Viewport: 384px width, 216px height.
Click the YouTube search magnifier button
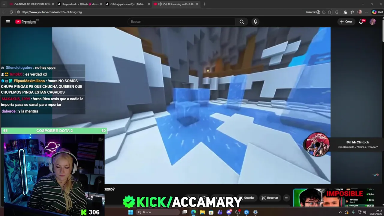(x=241, y=22)
